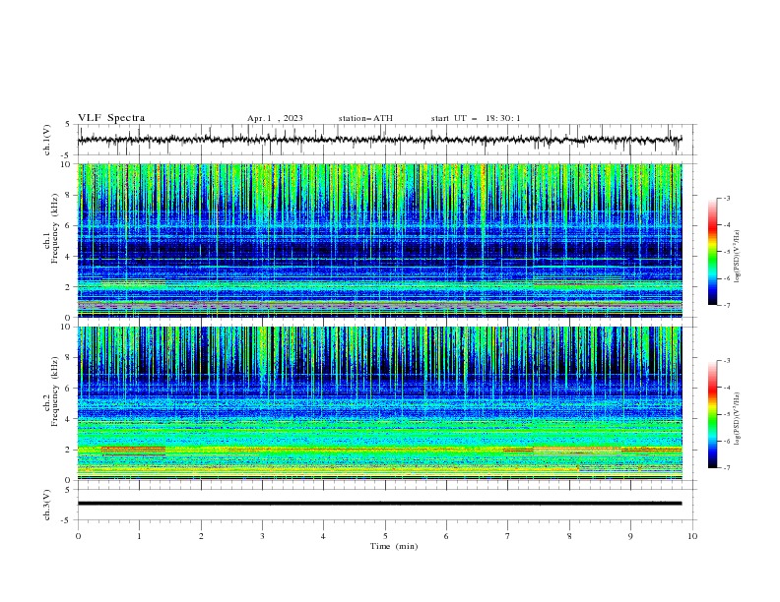The image size is (780, 602).
Task: Click time axis tick label "1"
Action: tap(139, 536)
